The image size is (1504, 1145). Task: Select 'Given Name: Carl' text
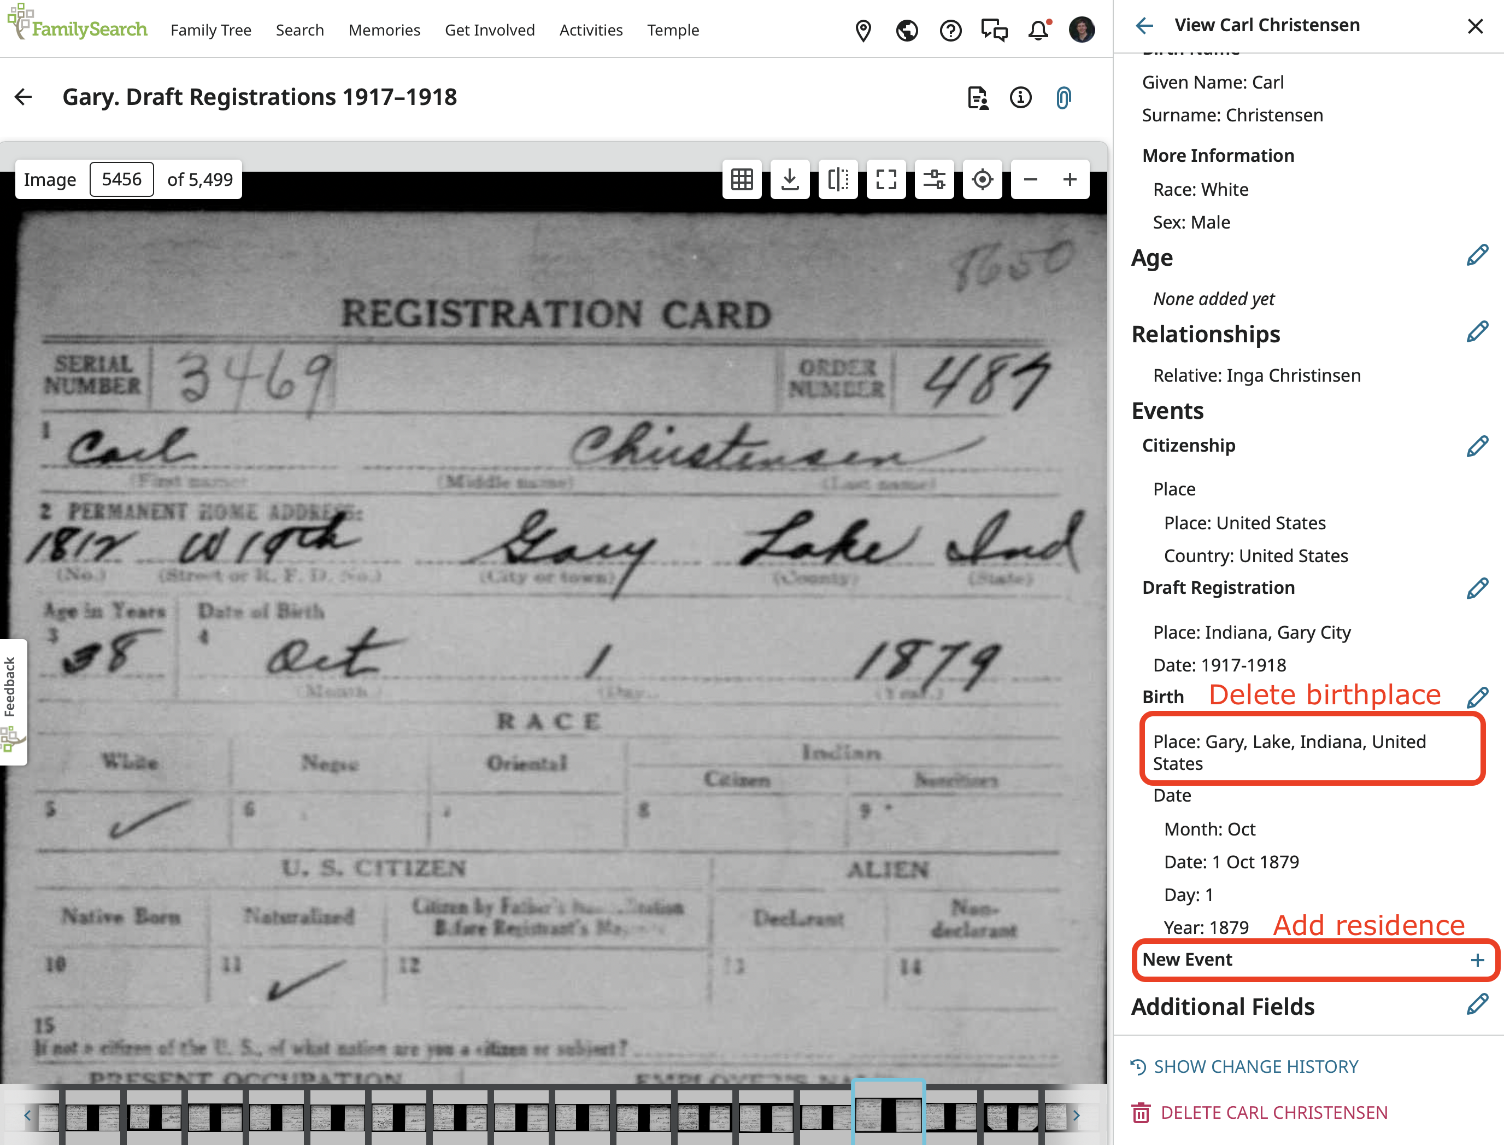tap(1213, 83)
